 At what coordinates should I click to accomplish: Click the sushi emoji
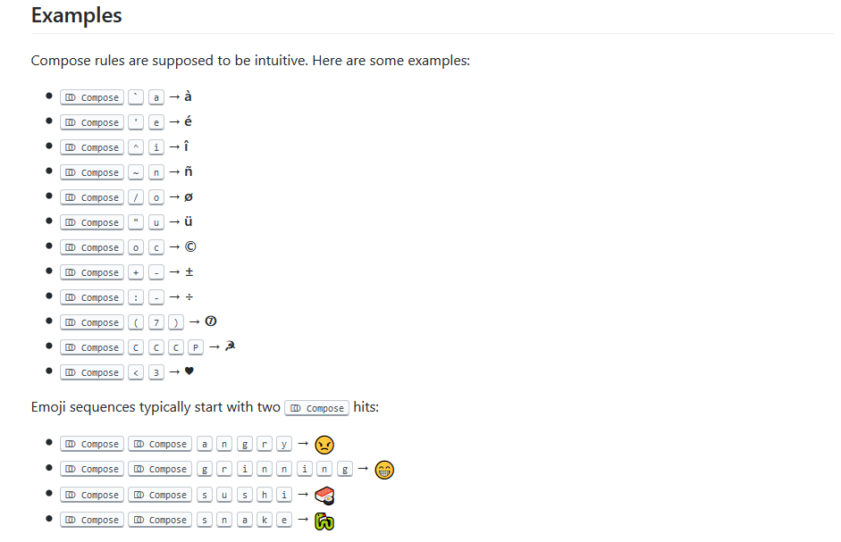324,496
